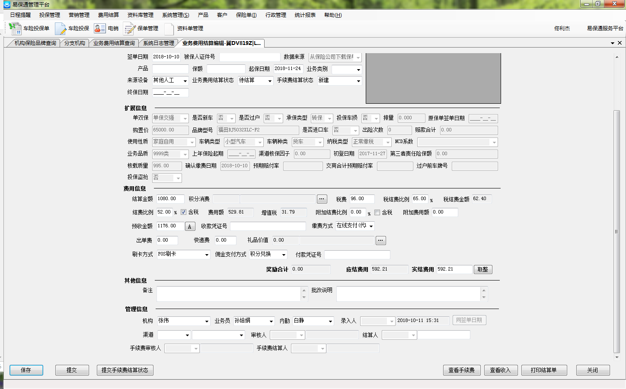Click ellipsis button beside 积分消费 field
626x389 pixels.
click(x=322, y=199)
